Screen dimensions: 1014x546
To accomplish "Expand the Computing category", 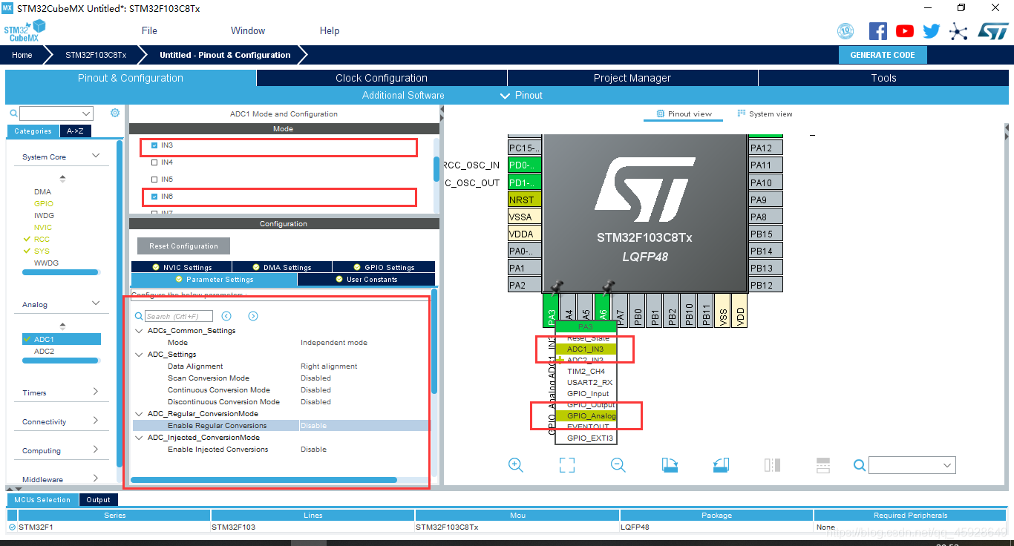I will point(96,450).
